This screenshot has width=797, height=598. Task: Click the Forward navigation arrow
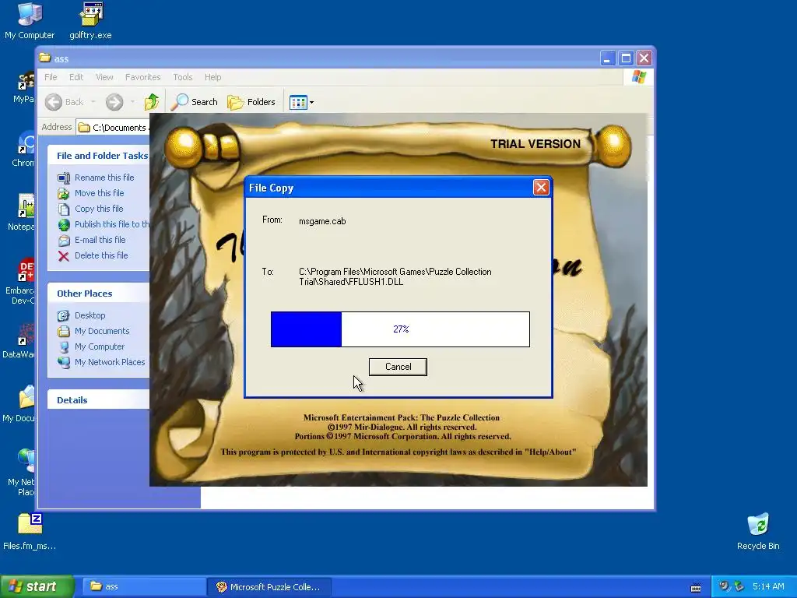coord(114,102)
